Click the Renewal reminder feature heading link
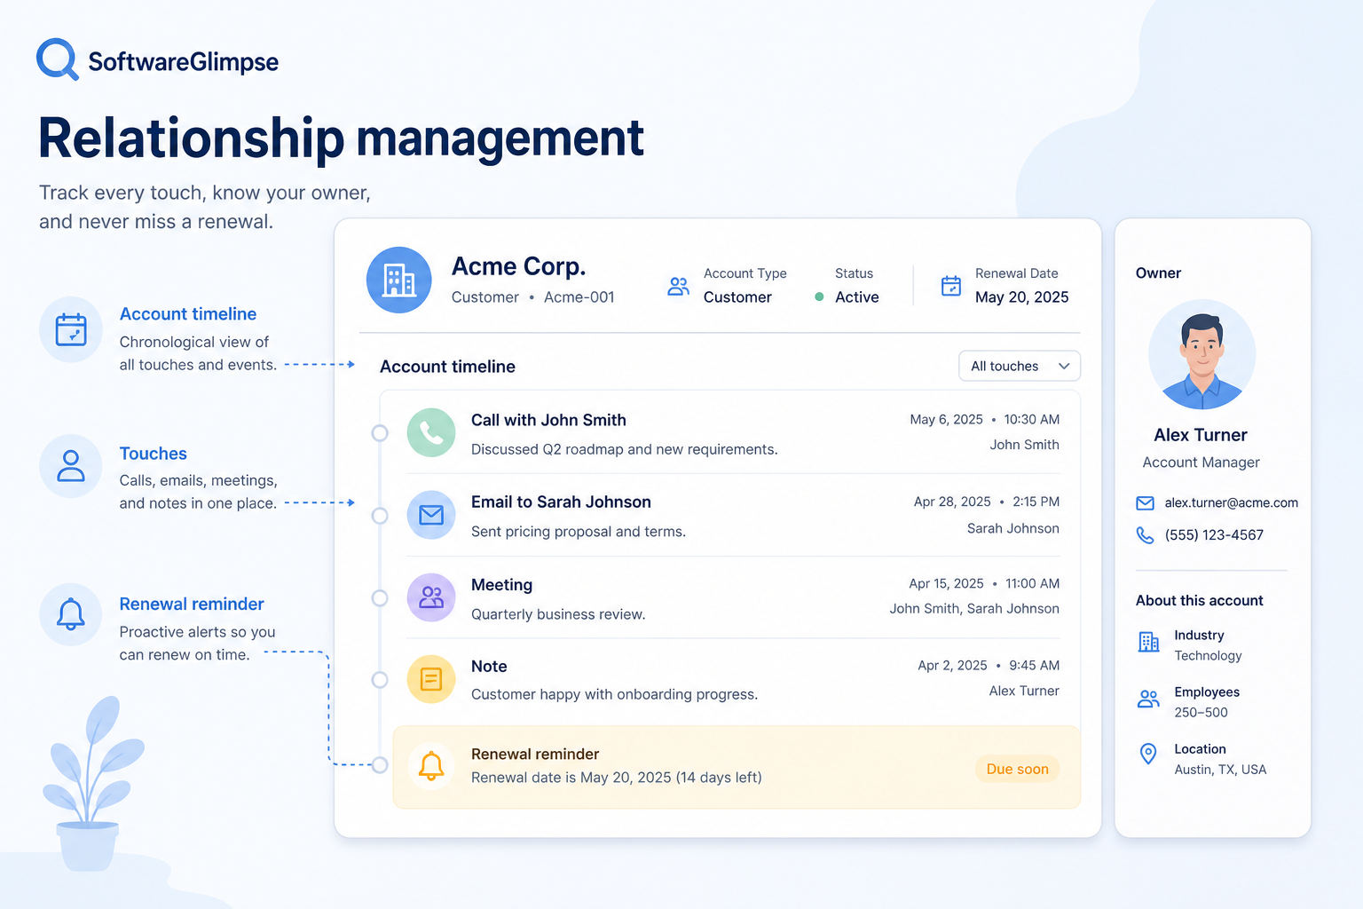 click(192, 604)
